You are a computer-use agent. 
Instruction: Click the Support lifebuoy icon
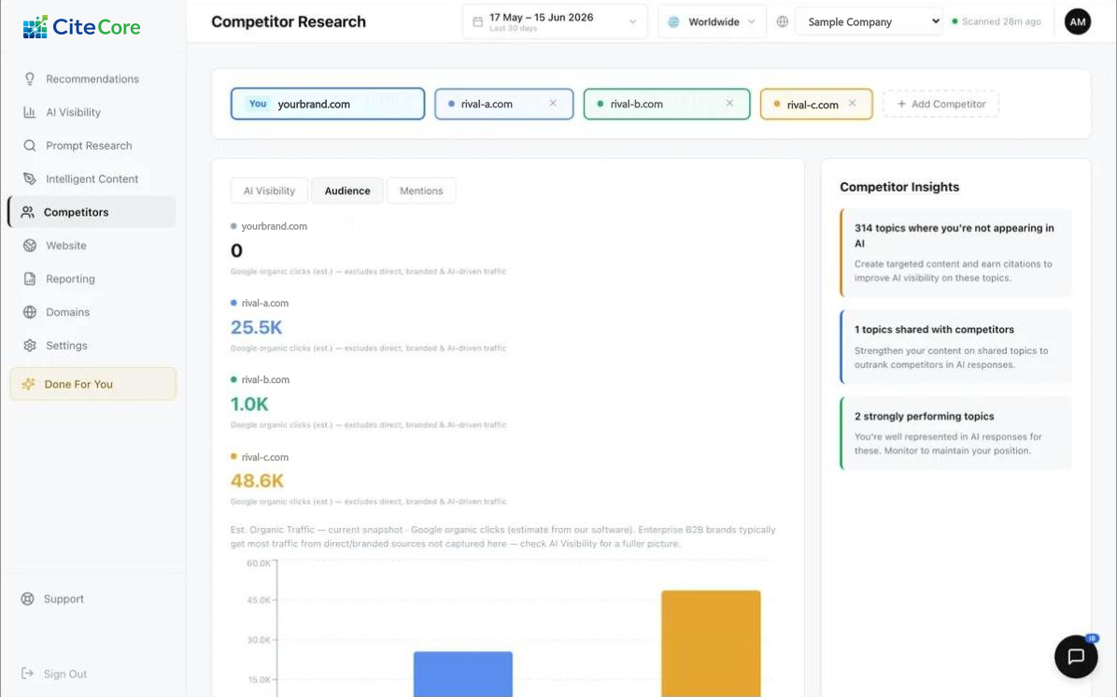(x=27, y=599)
